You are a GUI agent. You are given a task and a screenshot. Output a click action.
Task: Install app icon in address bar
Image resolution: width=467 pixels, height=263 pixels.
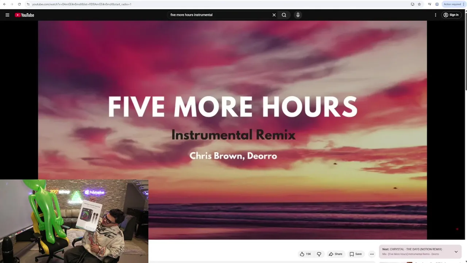click(x=413, y=4)
